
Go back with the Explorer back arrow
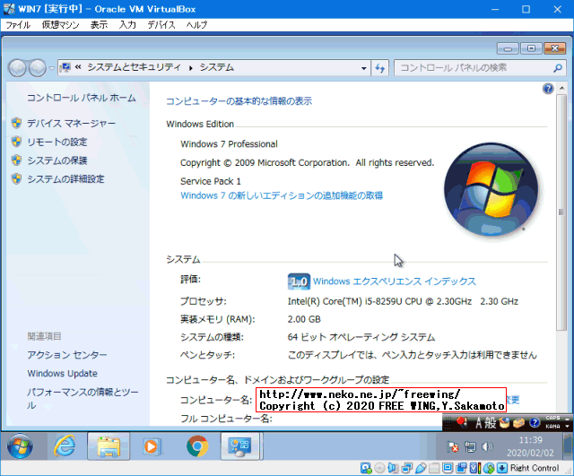17,68
